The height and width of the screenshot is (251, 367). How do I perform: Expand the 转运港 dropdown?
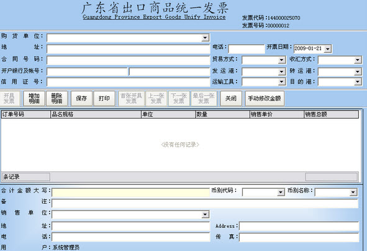point(358,71)
